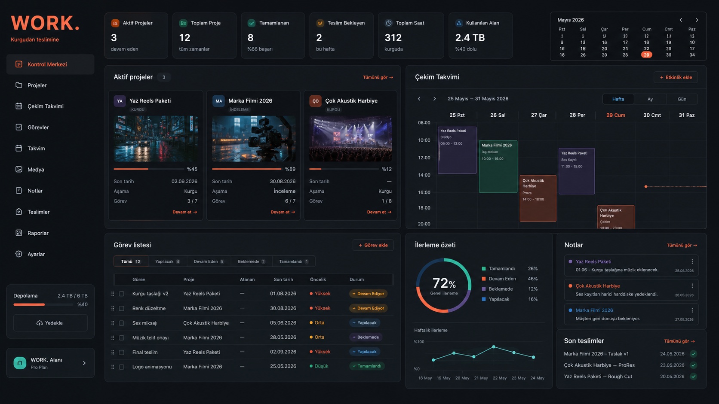Click the Kullanılan Alan stat icon
This screenshot has height=404, width=719.
(x=459, y=23)
